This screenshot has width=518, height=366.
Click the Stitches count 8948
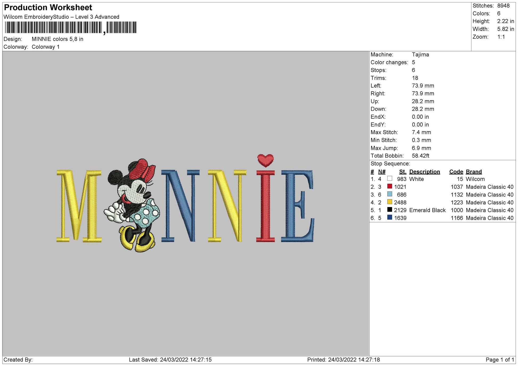click(503, 6)
